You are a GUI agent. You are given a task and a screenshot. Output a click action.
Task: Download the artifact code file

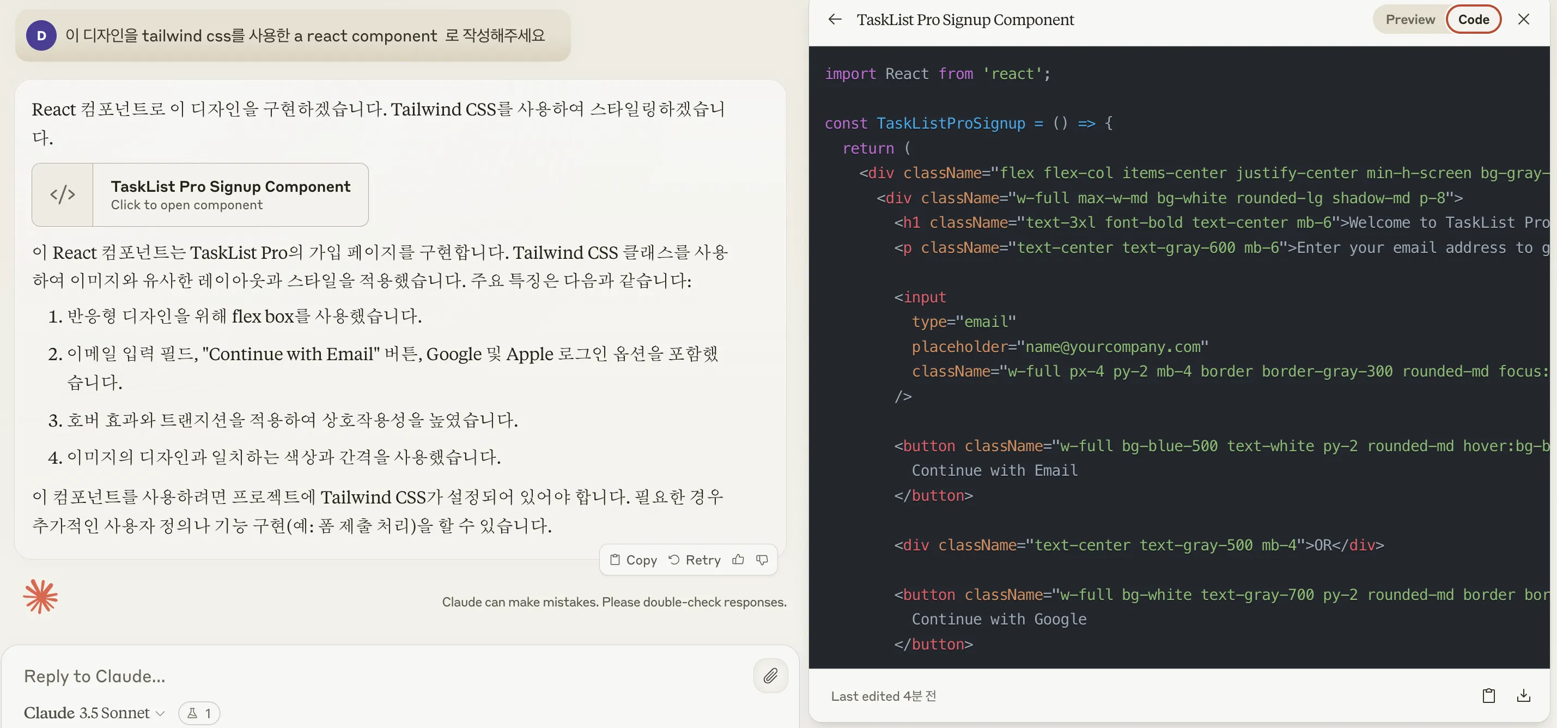[x=1523, y=695]
